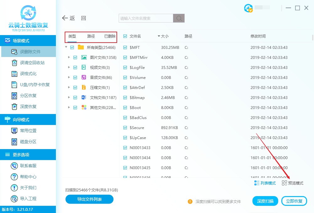Start 深度扫描 deep scan
Viewport: 314px width, 213px height.
click(265, 201)
